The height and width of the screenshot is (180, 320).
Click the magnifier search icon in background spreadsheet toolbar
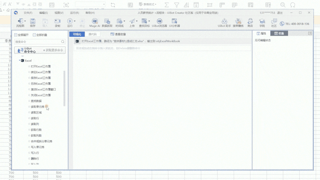283,5
